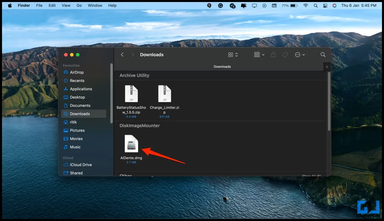Click the Now Playing menu bar icon
Screen dimensions: 384x221
[264, 6]
